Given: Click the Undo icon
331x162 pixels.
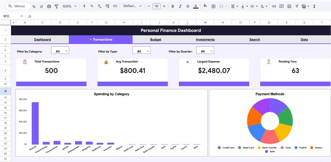Looking at the screenshot, I should click(34, 6).
